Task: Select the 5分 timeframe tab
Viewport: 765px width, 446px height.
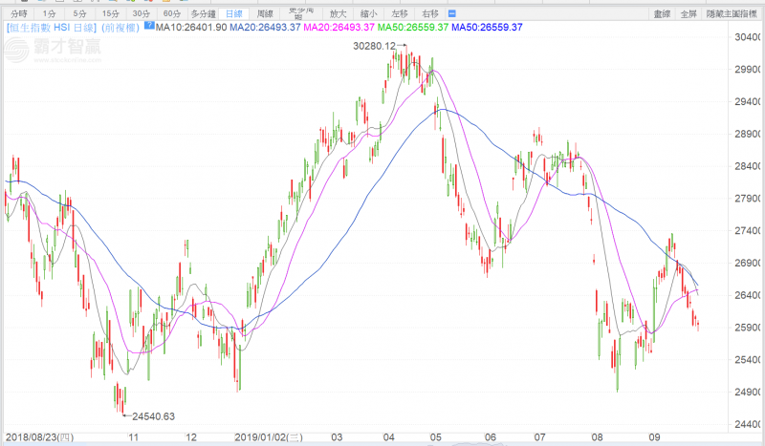Action: (x=79, y=14)
